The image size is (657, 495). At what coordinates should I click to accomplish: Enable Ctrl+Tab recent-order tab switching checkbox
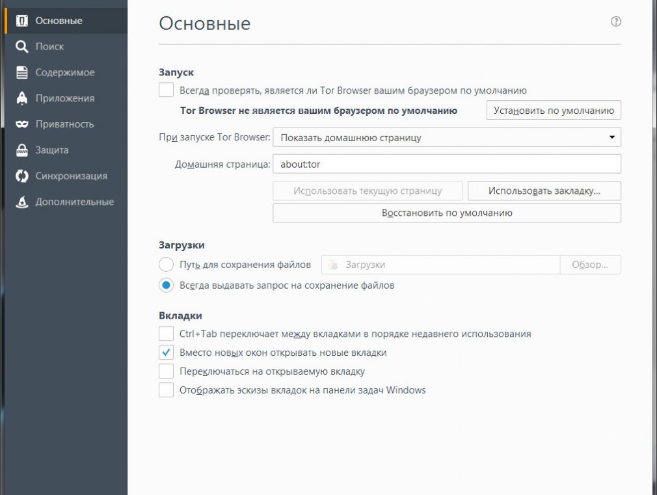coord(166,334)
